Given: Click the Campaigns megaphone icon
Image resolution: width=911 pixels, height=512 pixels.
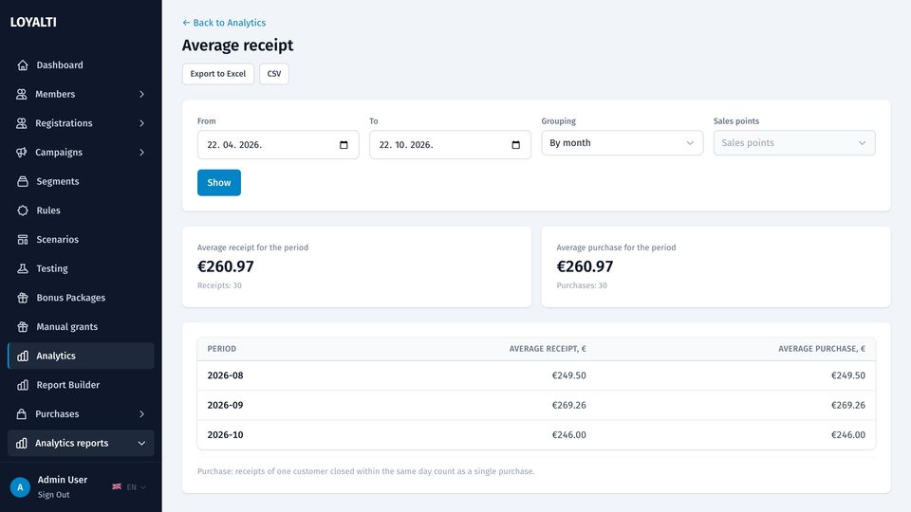Looking at the screenshot, I should click(x=22, y=152).
